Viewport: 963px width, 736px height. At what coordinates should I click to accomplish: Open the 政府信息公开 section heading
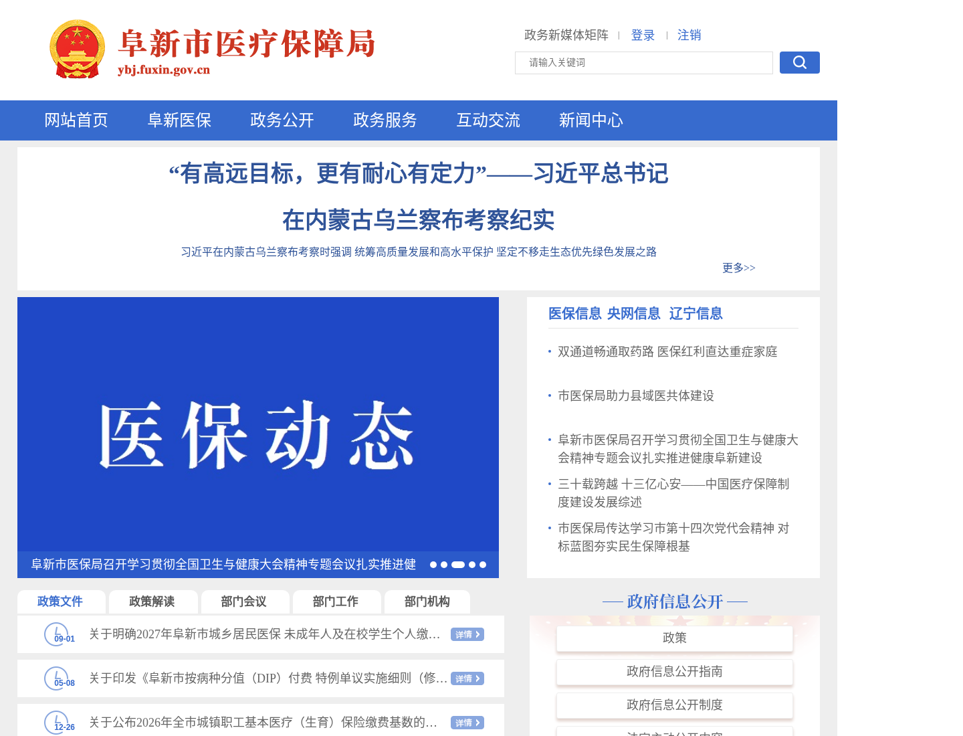pyautogui.click(x=675, y=602)
